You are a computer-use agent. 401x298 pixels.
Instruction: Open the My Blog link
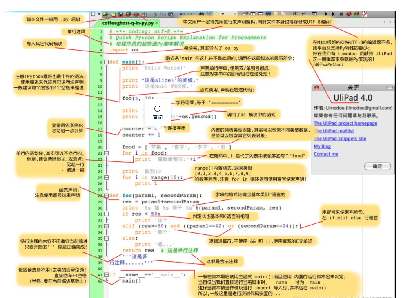pyautogui.click(x=322, y=146)
